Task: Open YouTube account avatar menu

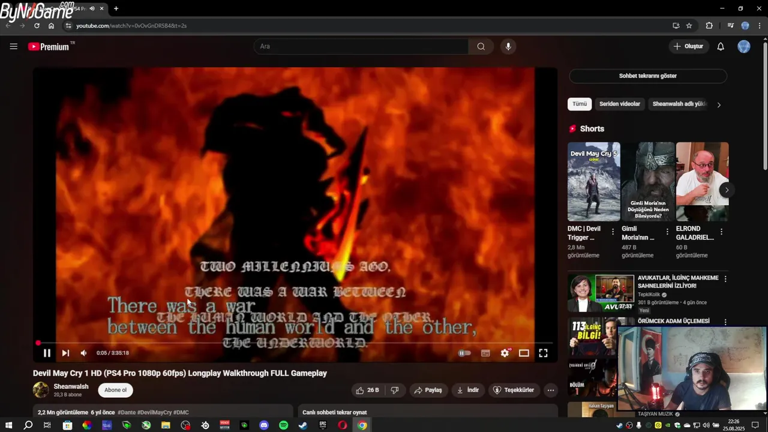Action: (x=744, y=46)
